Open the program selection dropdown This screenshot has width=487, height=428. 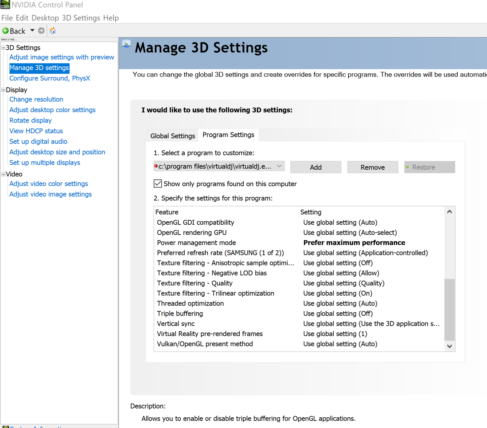[279, 166]
